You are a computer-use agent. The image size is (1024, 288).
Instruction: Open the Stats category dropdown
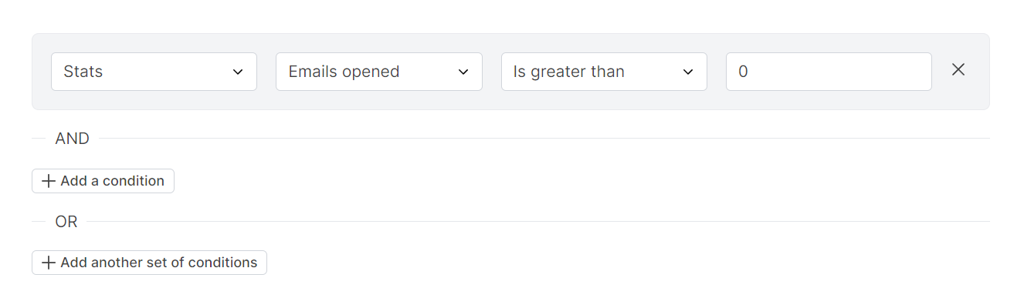[154, 72]
